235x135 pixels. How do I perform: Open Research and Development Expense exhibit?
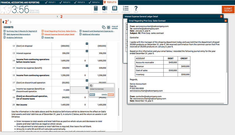98,31
